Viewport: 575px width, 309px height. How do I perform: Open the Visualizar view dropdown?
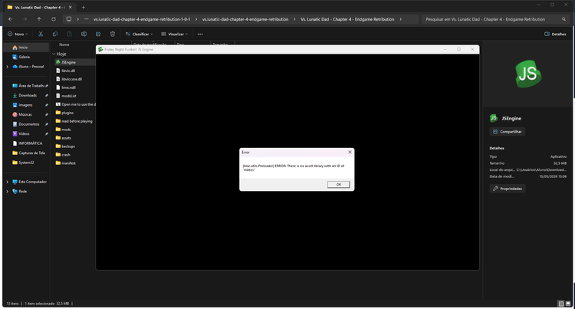click(175, 34)
